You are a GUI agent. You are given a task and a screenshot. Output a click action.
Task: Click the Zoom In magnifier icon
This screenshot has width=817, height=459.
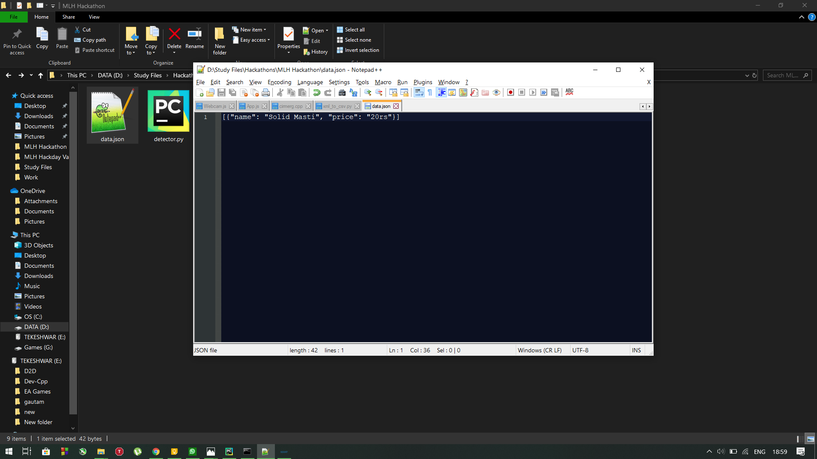tap(368, 93)
